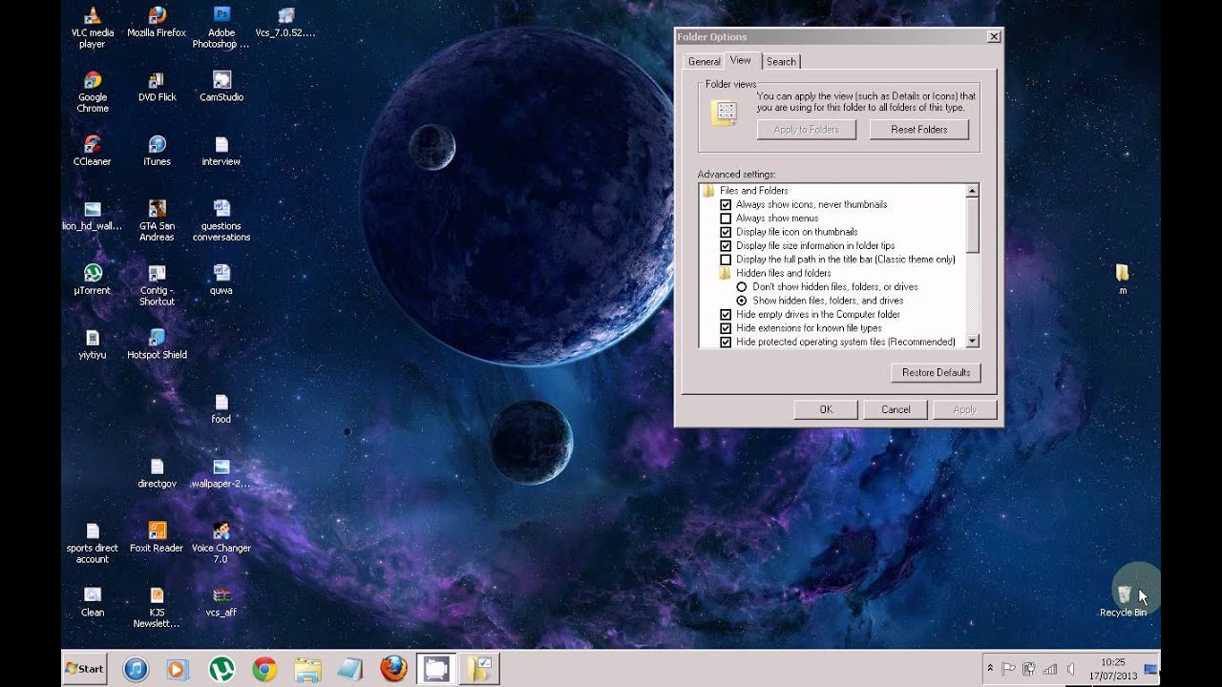
Task: Click the Reset Folders button
Action: click(x=918, y=130)
